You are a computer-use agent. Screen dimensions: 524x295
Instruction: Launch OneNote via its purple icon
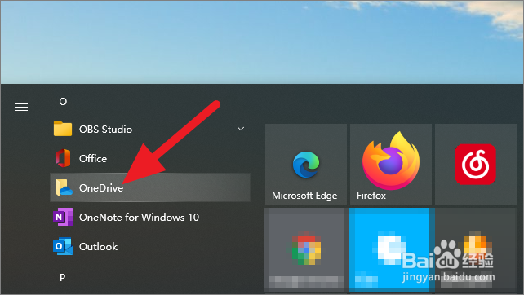pyautogui.click(x=63, y=217)
